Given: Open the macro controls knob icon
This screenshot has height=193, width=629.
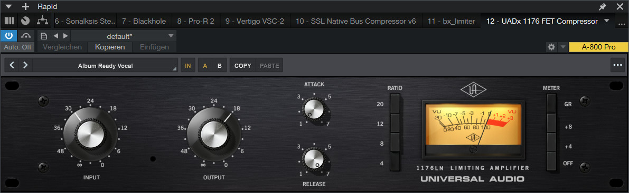Looking at the screenshot, I should [25, 21].
